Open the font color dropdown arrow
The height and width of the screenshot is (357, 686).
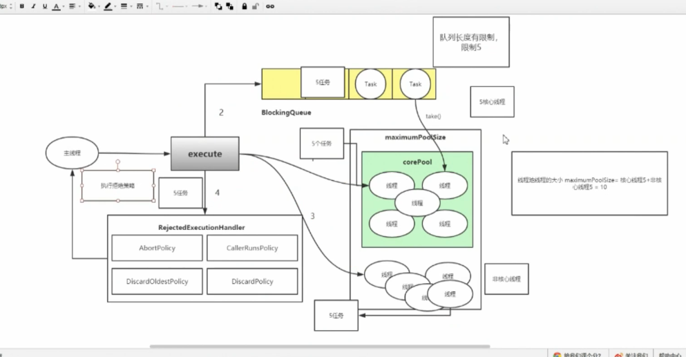click(64, 7)
